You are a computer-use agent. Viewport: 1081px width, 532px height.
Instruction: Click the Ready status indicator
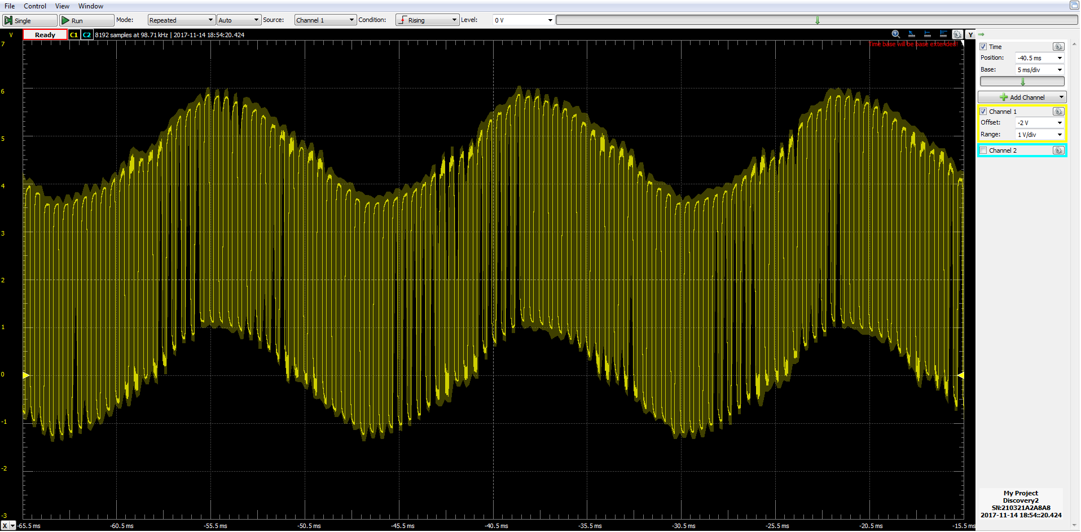[x=45, y=35]
